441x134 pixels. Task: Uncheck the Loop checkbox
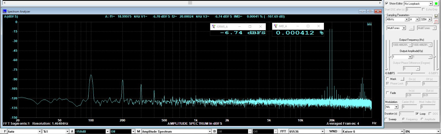click(417, 114)
